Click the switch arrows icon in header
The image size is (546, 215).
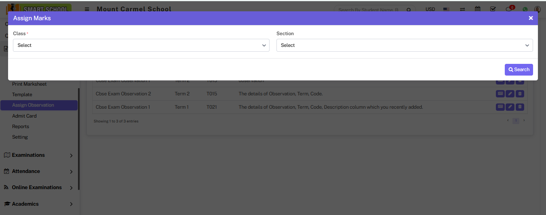click(x=462, y=9)
